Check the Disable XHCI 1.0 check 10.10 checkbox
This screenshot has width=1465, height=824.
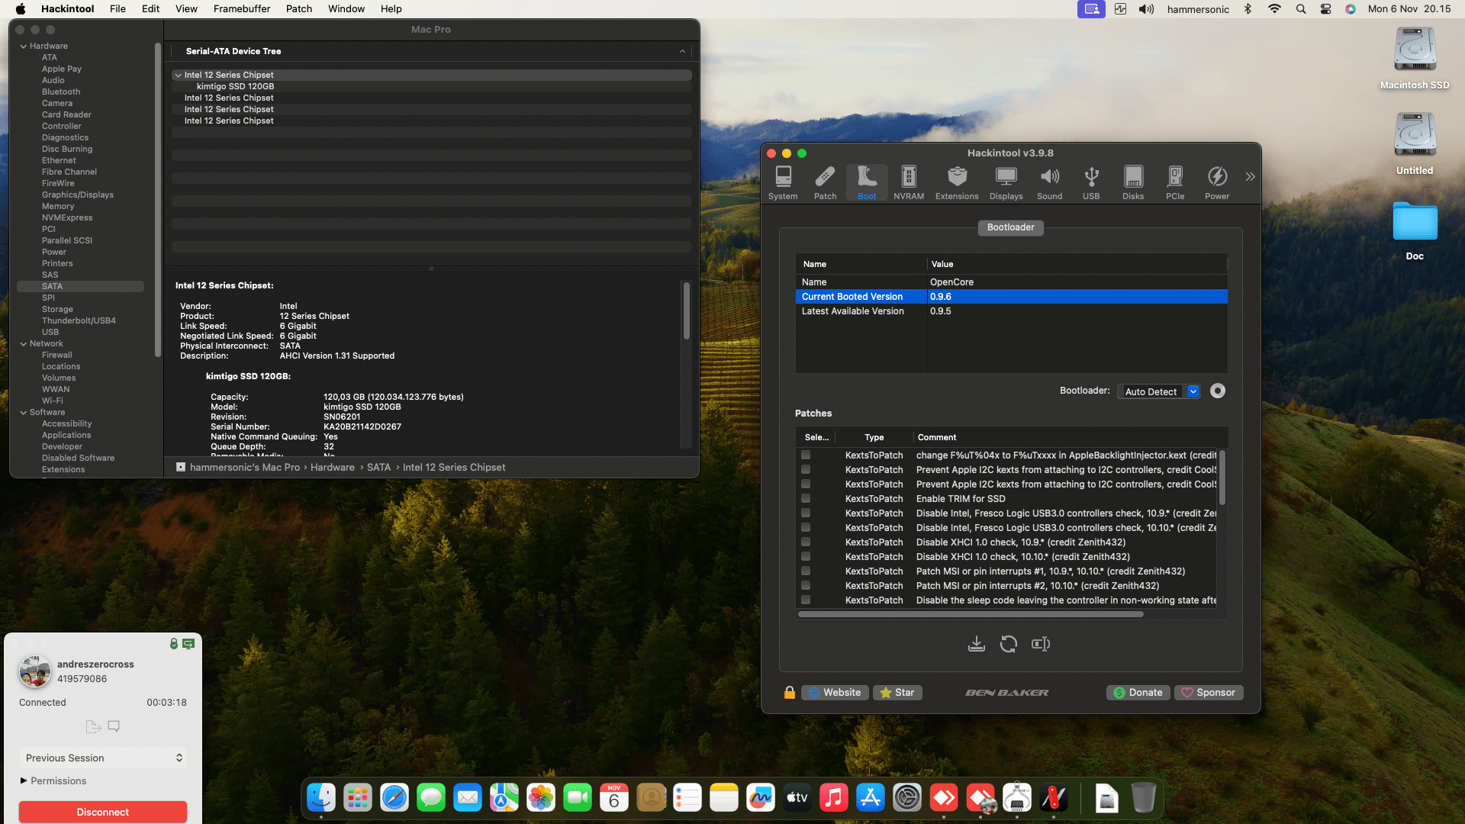(806, 557)
